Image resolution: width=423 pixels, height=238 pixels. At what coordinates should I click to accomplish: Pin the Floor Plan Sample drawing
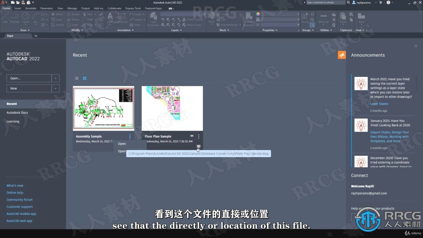(x=191, y=136)
